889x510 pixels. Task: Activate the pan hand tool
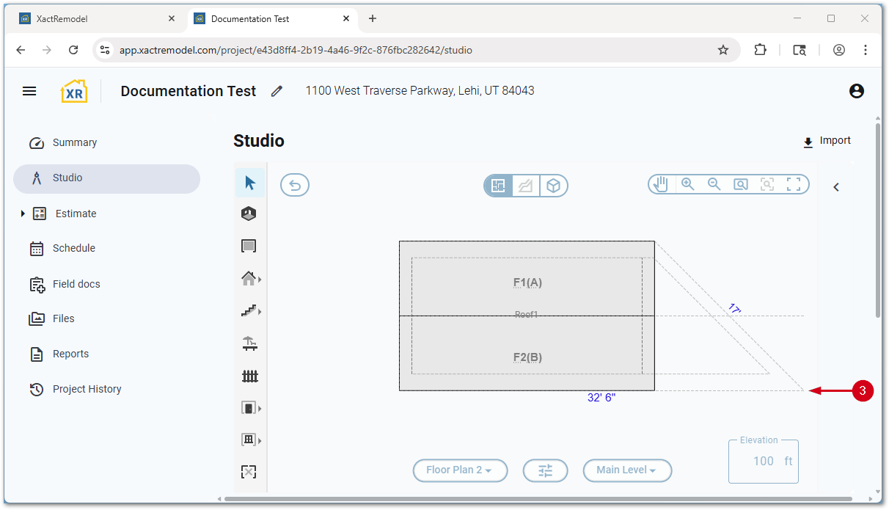pos(661,184)
